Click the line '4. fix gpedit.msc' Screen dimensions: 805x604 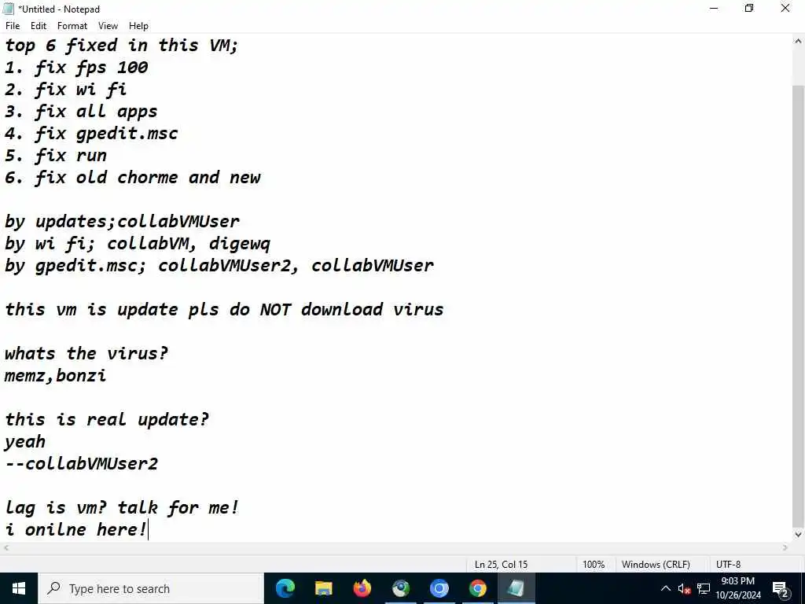(91, 134)
